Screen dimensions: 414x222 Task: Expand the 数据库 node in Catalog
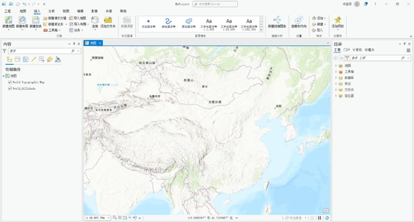coord(336,78)
